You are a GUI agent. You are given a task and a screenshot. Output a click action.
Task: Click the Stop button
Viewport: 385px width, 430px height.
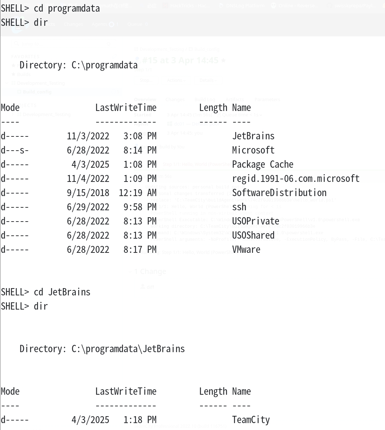[x=146, y=80]
